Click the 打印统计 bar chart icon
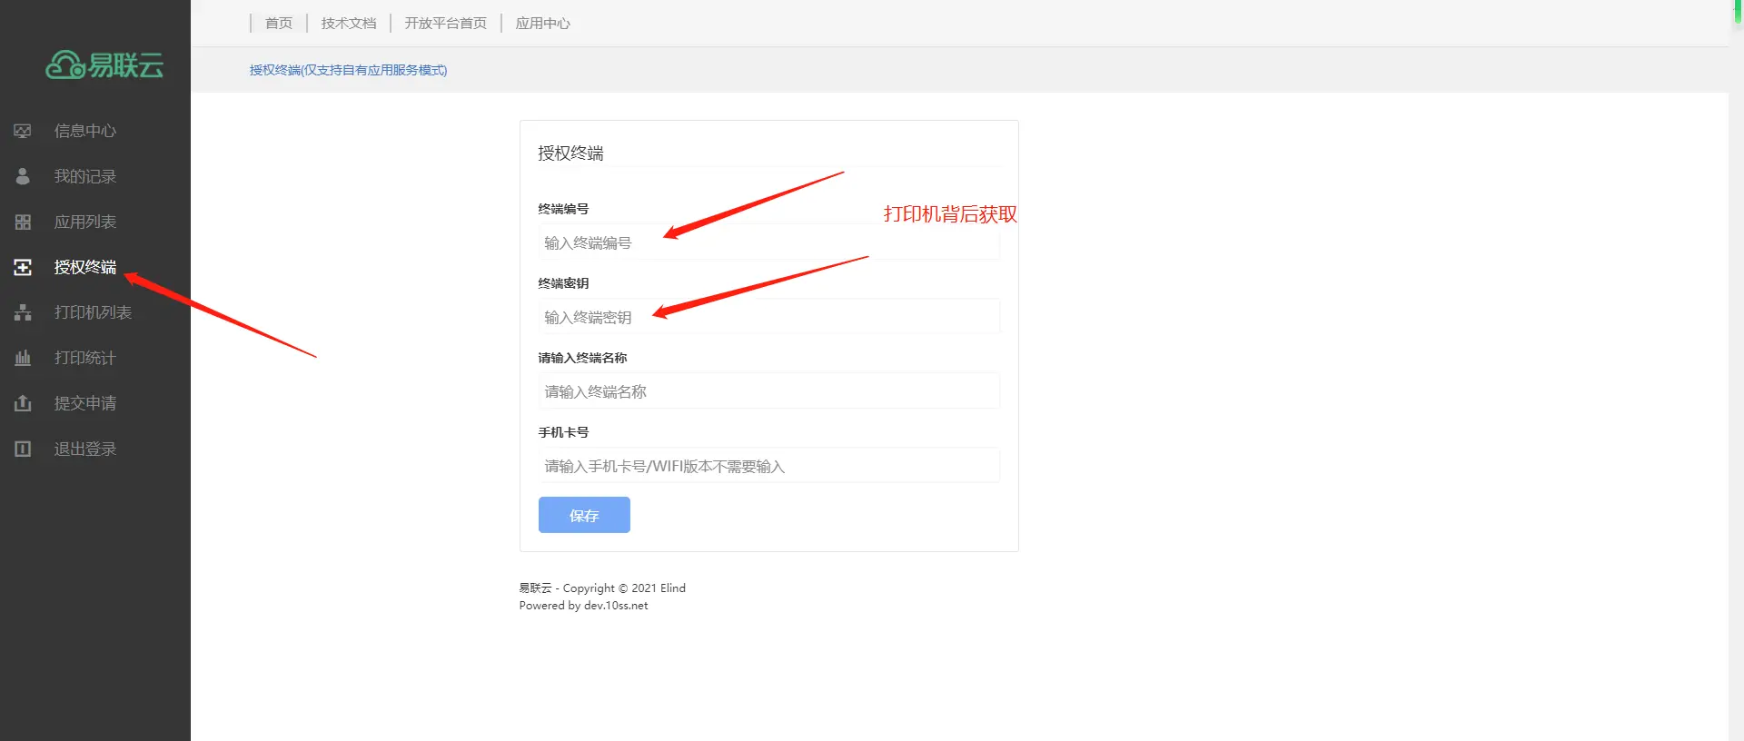Viewport: 1744px width, 741px height. pos(23,358)
